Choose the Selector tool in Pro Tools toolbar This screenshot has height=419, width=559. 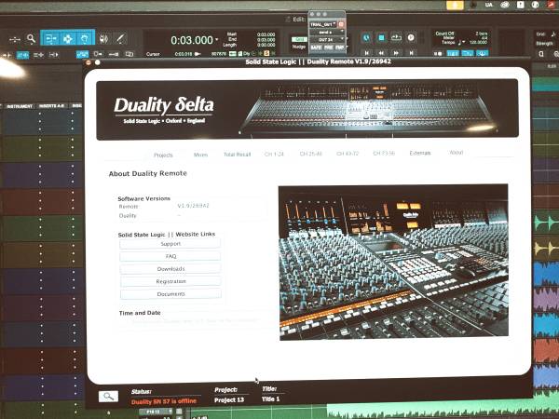67,38
